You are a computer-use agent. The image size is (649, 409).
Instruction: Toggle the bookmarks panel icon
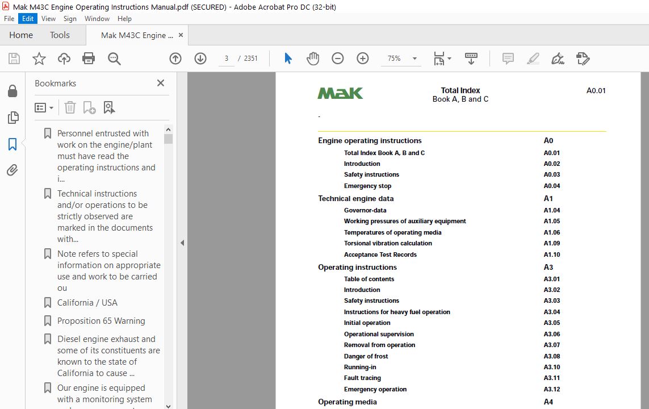(12, 144)
